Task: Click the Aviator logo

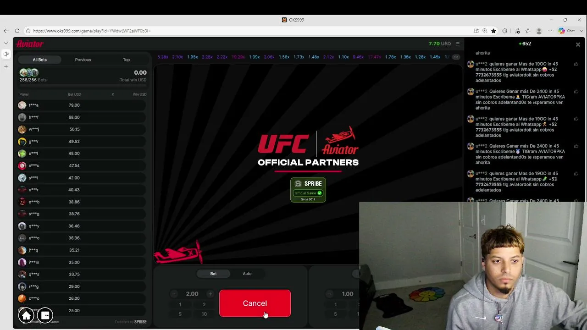Action: click(30, 44)
